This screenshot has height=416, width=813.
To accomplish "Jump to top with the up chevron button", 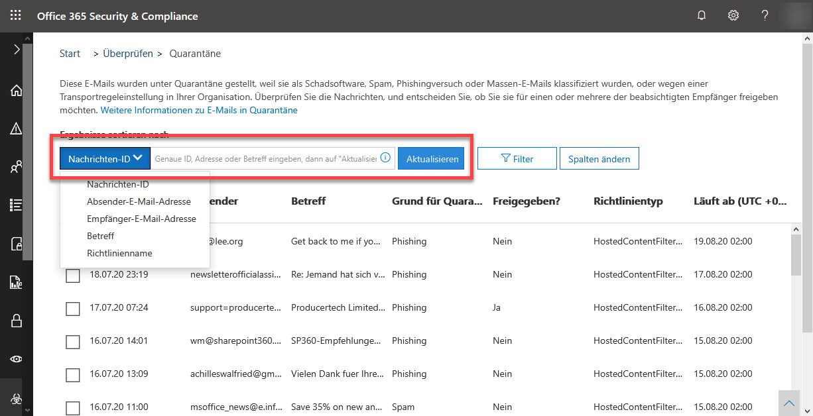I will (788, 403).
